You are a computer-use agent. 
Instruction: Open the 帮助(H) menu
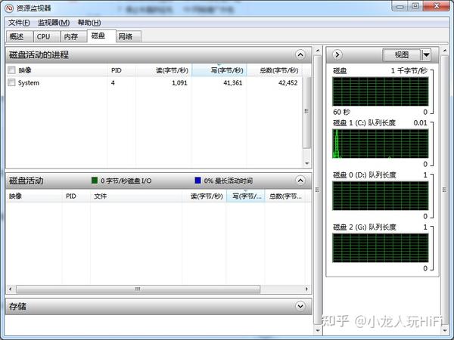pyautogui.click(x=89, y=23)
